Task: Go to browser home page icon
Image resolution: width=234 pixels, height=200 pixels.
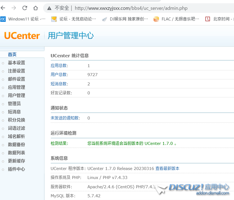Action: (x=35, y=8)
